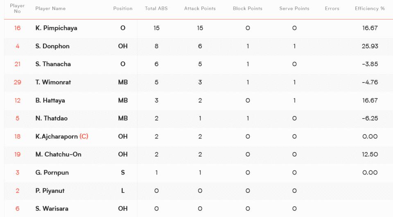Select captain K.Ajcharaporn's name
This screenshot has width=393, height=217.
(x=56, y=136)
